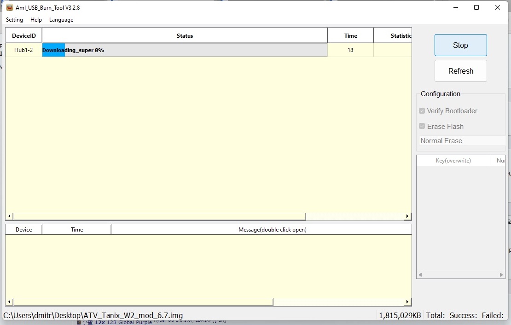
Task: Stop the burning process
Action: point(460,45)
